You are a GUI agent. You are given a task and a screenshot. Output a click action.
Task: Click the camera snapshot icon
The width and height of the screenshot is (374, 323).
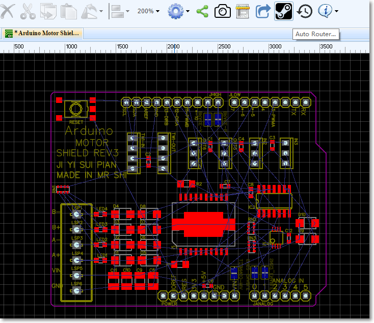pos(223,11)
